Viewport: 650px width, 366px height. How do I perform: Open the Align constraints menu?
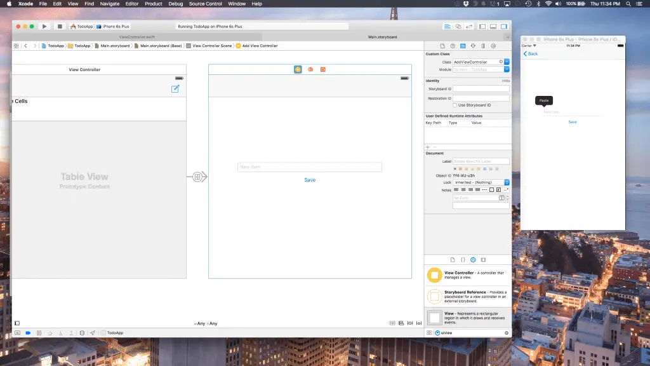(401, 323)
